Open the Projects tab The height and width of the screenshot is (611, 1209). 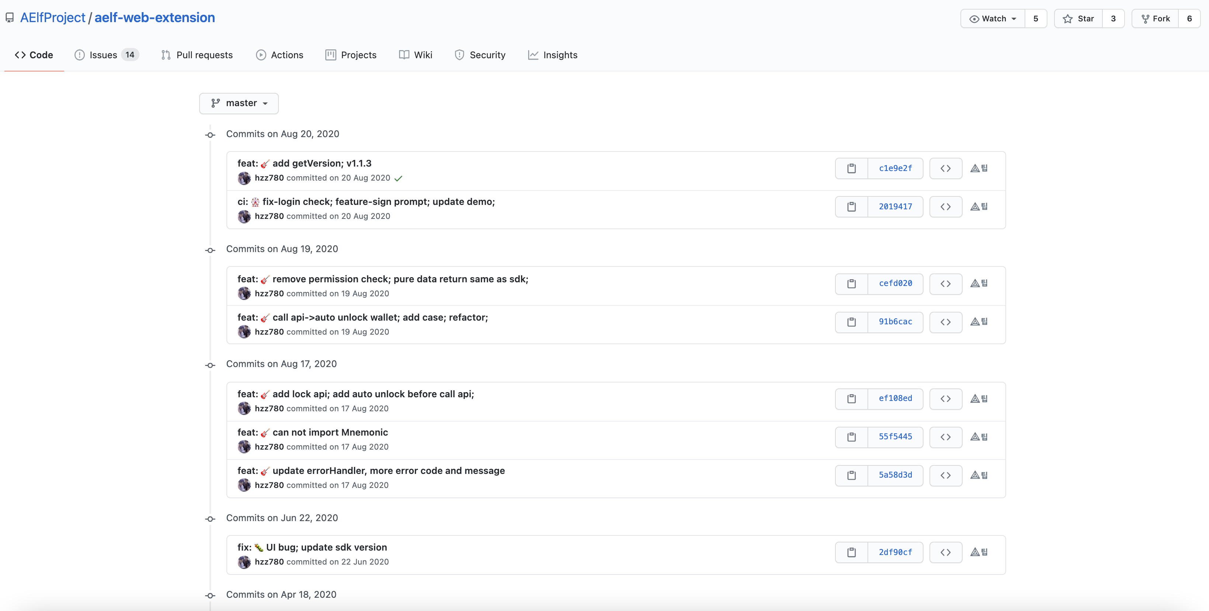pos(351,55)
